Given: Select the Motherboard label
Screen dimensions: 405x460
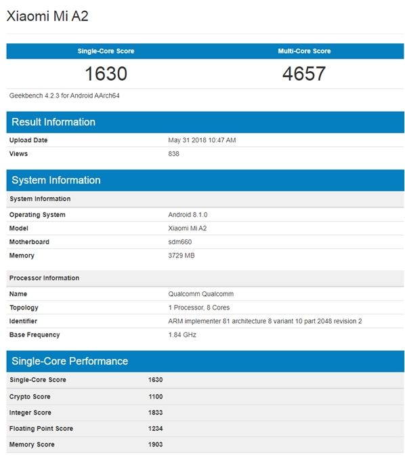Looking at the screenshot, I should click(29, 242).
